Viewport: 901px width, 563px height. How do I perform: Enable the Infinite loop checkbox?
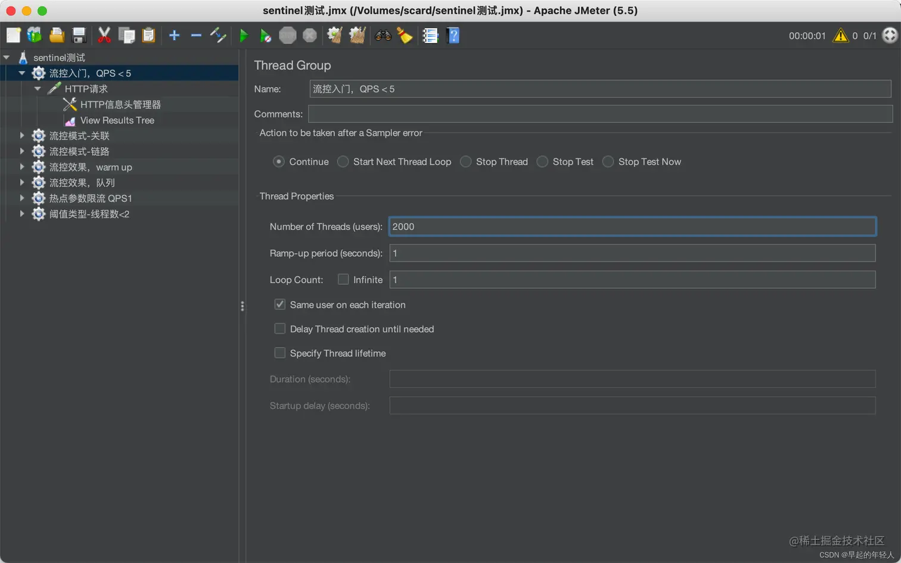point(343,279)
